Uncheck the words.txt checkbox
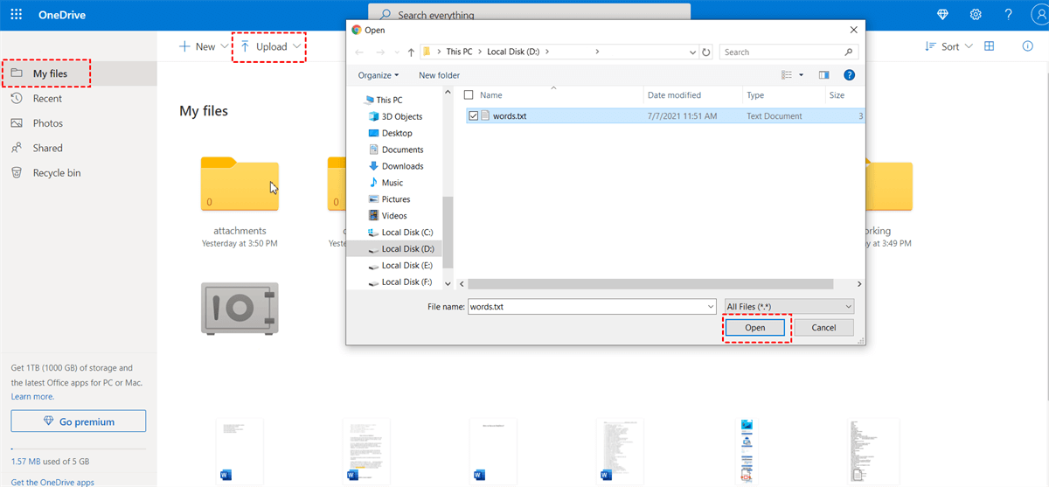The image size is (1049, 487). coord(474,115)
